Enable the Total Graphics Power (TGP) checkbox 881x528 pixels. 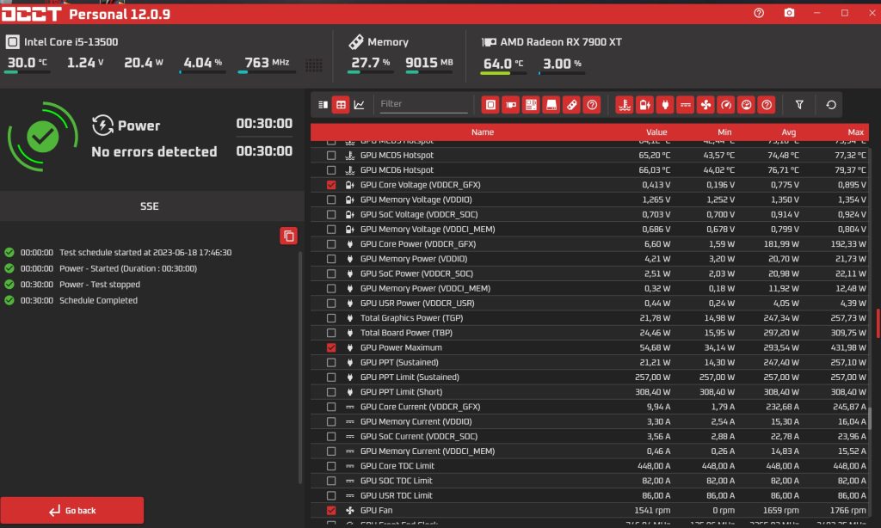[x=331, y=318]
